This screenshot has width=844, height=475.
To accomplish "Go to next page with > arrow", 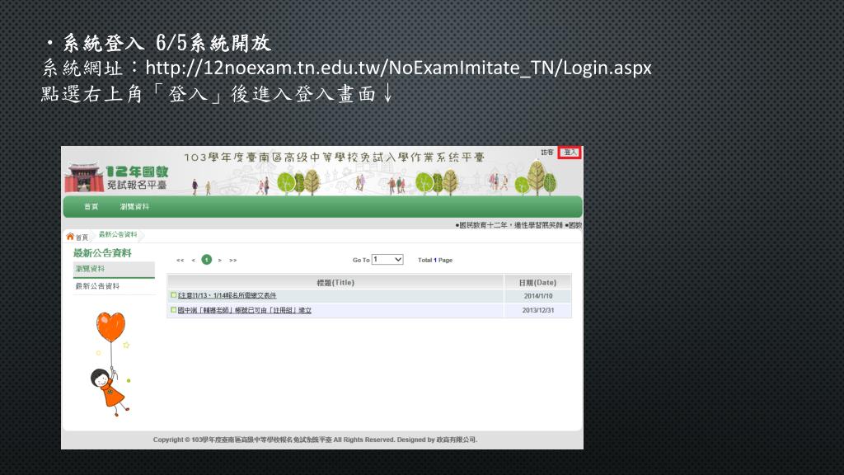I will [219, 260].
